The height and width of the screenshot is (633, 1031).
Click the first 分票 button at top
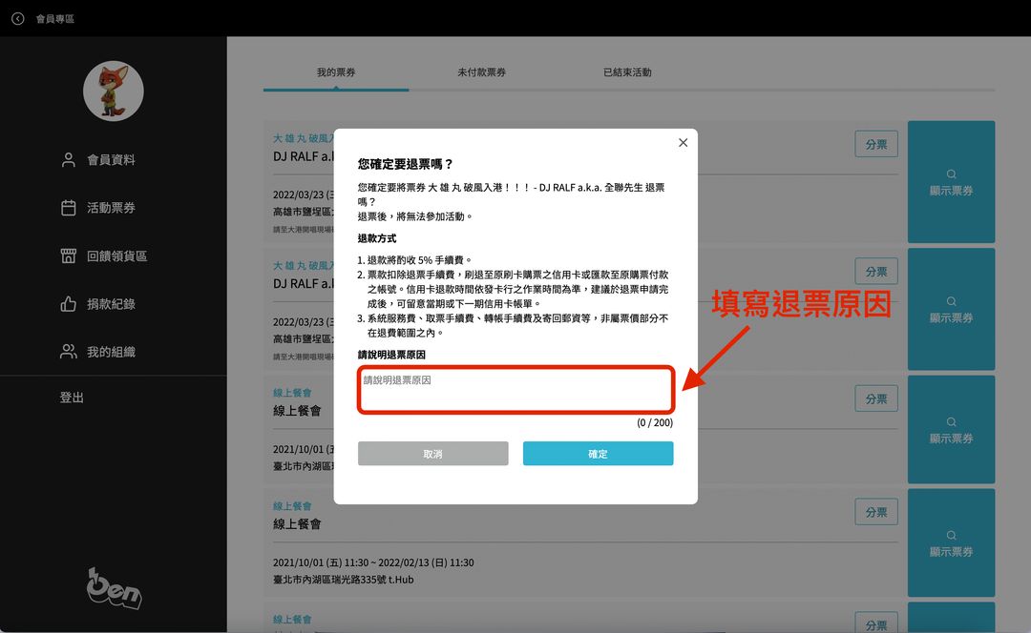875,145
